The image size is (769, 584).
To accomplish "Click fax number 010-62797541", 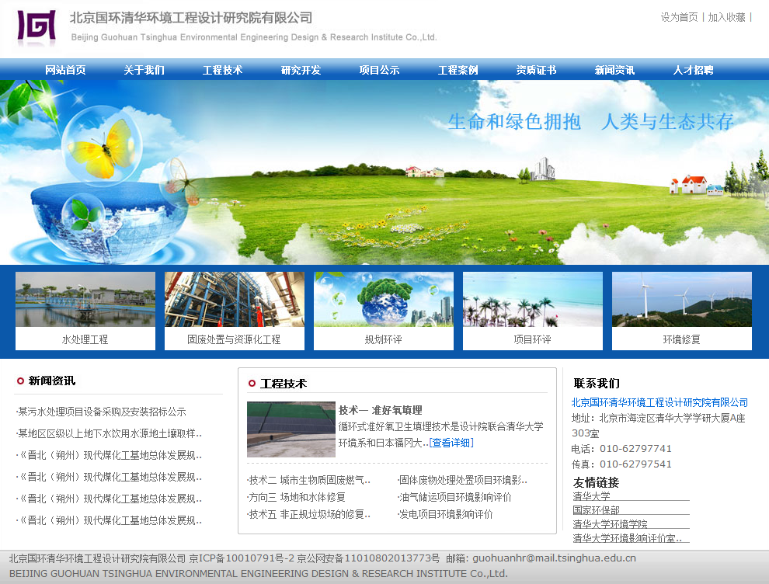I will tap(635, 464).
